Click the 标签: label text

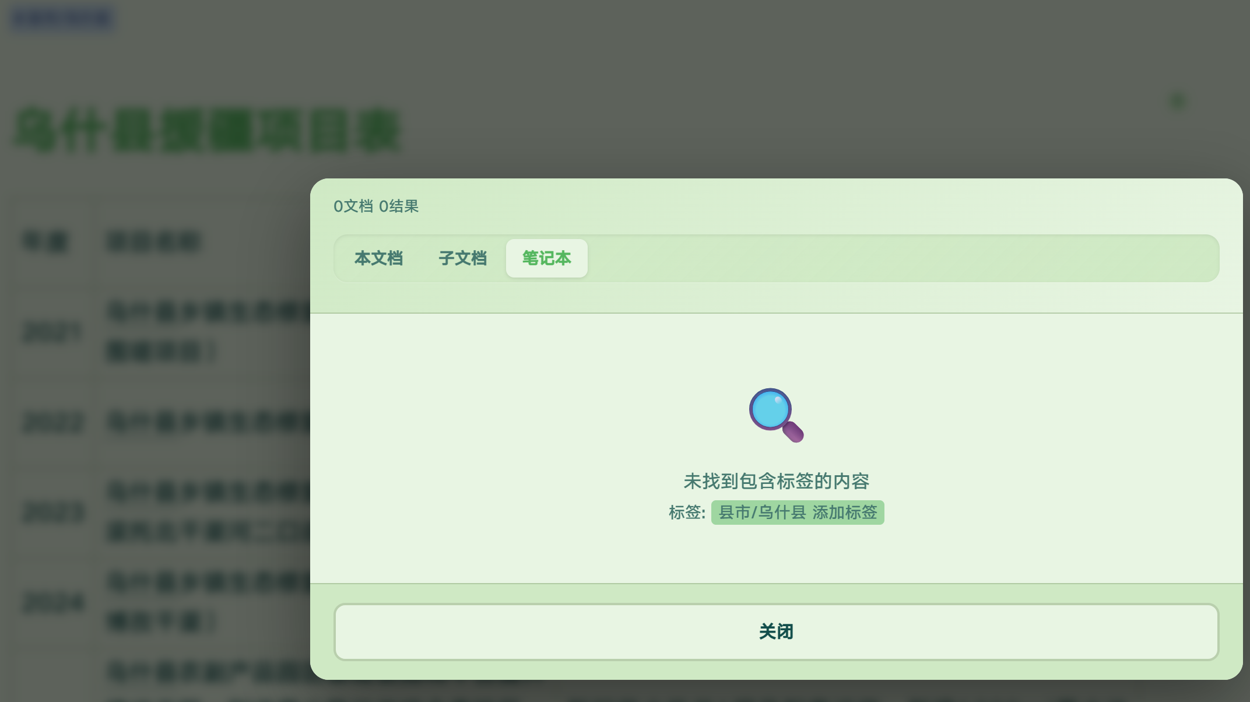click(687, 513)
